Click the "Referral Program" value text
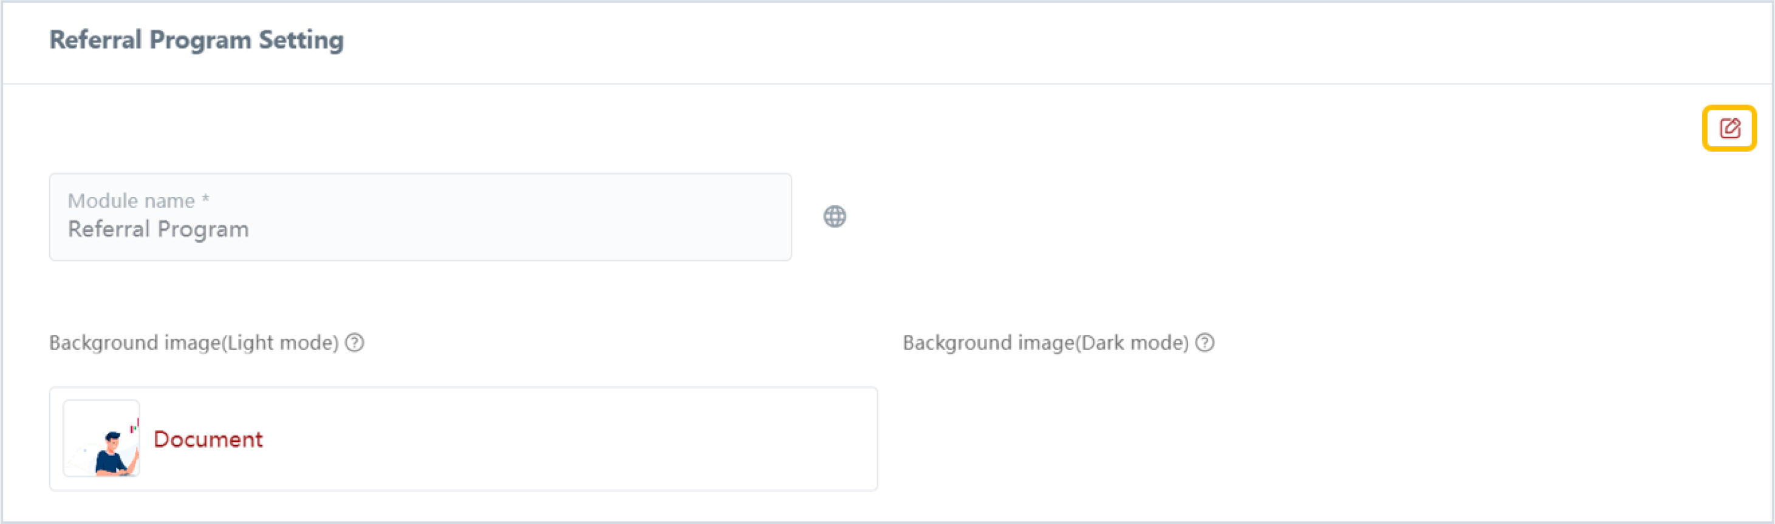Screen dimensions: 1775x524 [158, 229]
